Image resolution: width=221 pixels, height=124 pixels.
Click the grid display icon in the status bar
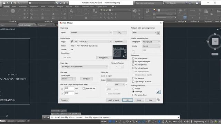pos(110,122)
